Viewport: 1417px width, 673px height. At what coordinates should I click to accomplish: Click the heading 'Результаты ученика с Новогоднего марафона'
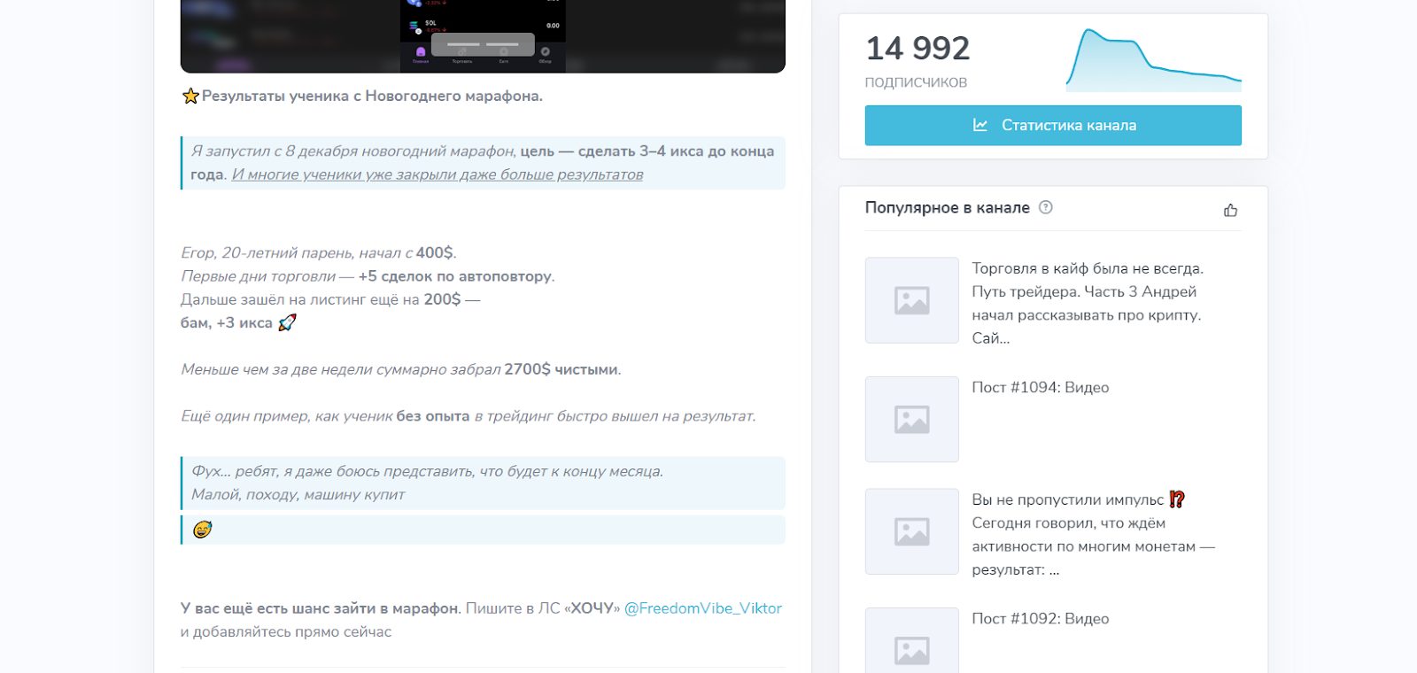click(372, 96)
